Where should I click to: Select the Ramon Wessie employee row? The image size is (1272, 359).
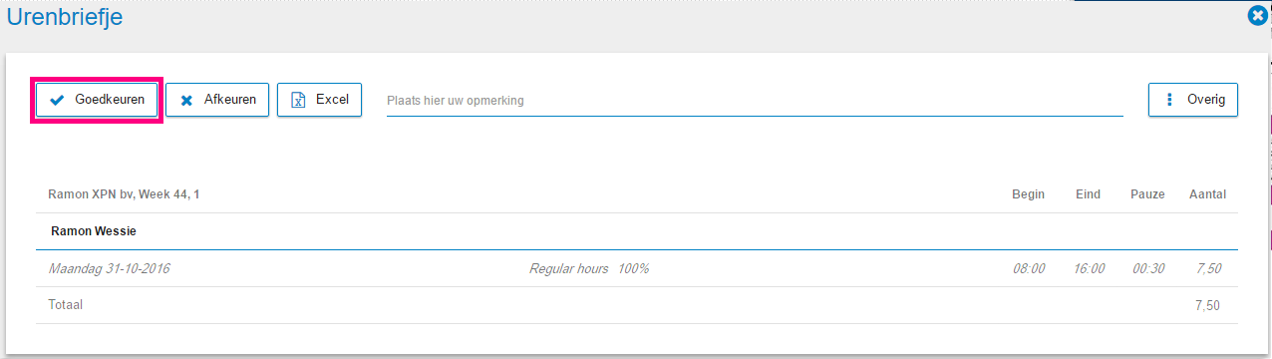point(637,231)
